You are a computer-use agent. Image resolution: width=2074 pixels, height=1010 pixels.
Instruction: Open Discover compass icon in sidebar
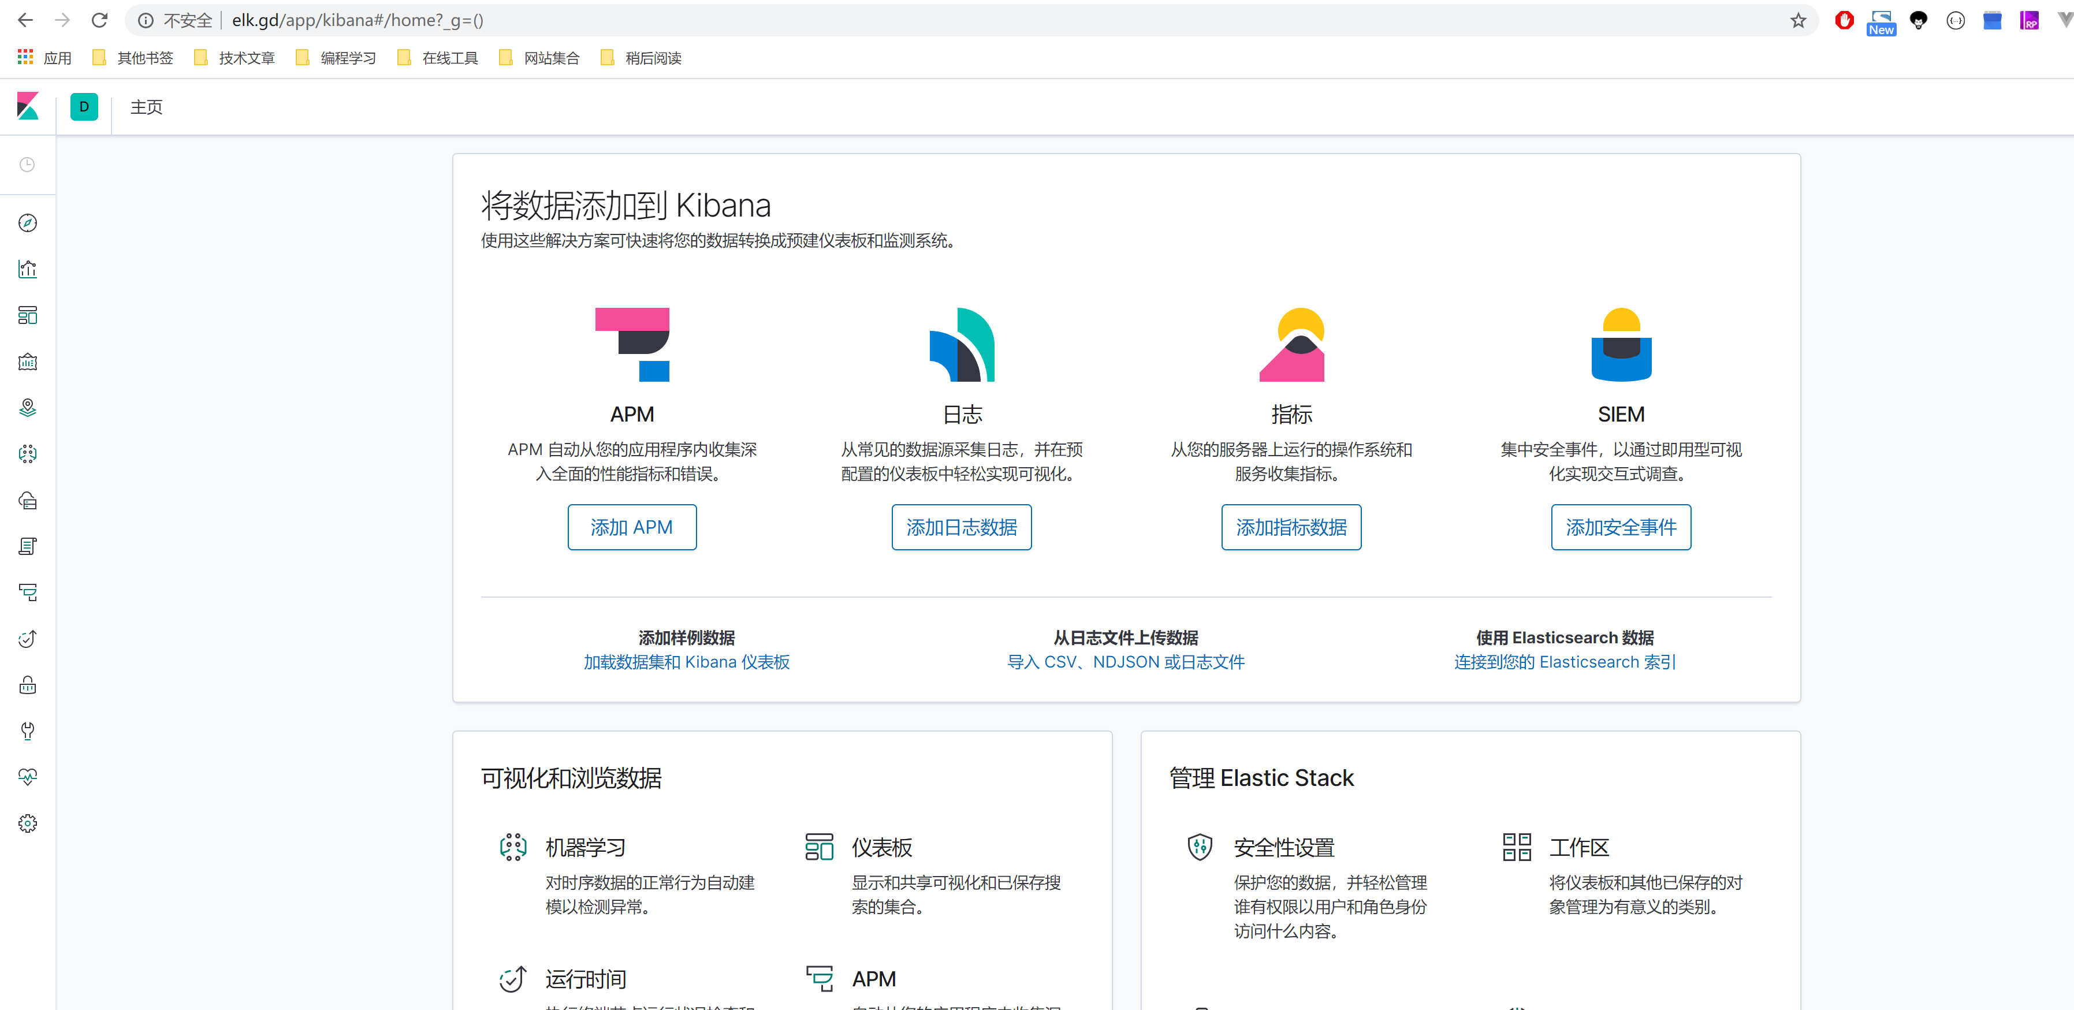coord(27,223)
